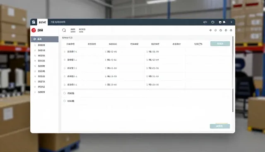
Task: Click the white note icon beside the avatar
Action: [x=224, y=22]
